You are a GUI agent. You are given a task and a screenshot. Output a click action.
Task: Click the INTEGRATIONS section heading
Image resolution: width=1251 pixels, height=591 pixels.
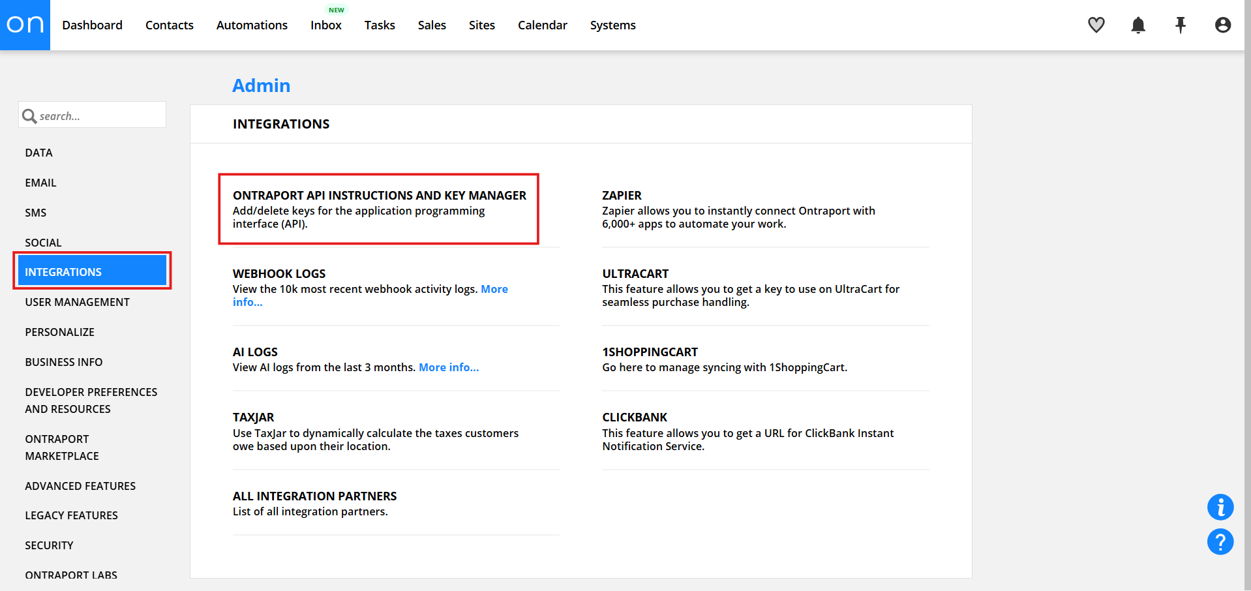tap(281, 124)
